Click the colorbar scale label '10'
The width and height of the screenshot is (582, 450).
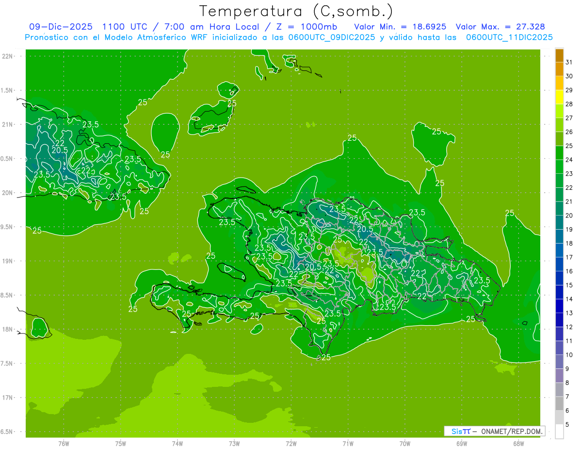pyautogui.click(x=569, y=355)
